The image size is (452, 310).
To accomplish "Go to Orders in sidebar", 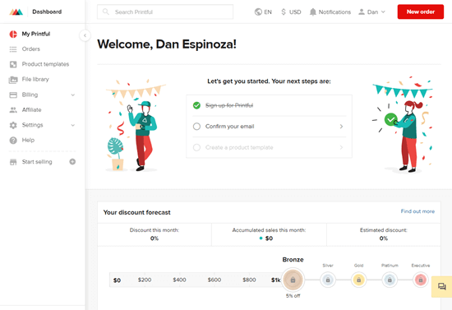I will tap(31, 49).
